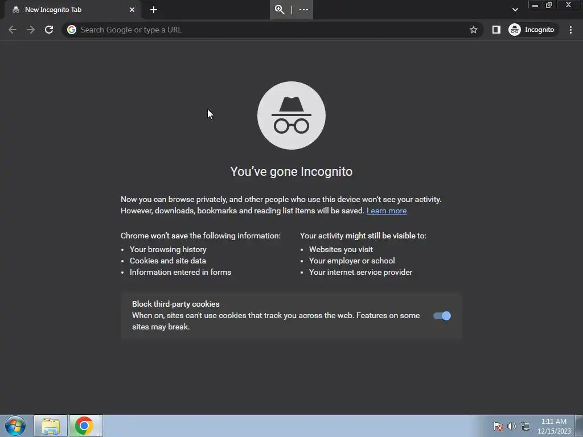Click "Cookies and site data" list item
Screen dimensions: 583x437
point(168,261)
